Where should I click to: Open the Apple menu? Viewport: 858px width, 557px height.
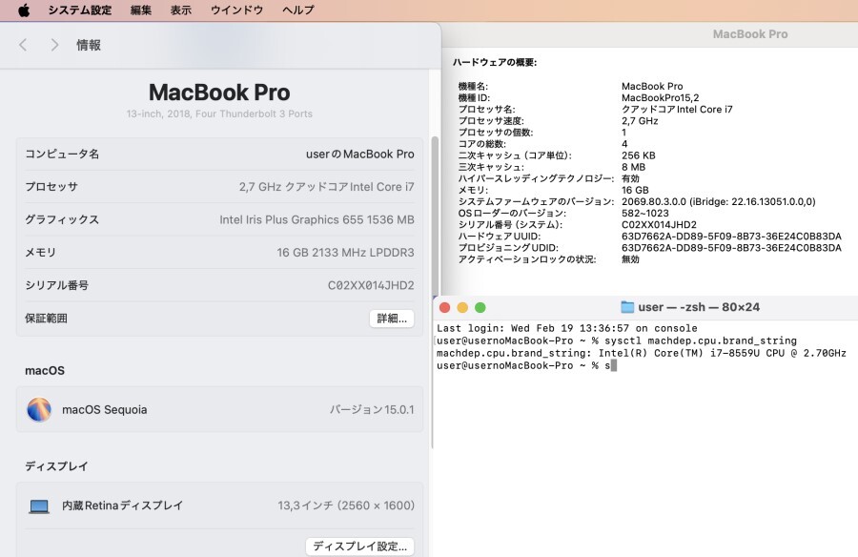click(x=24, y=10)
